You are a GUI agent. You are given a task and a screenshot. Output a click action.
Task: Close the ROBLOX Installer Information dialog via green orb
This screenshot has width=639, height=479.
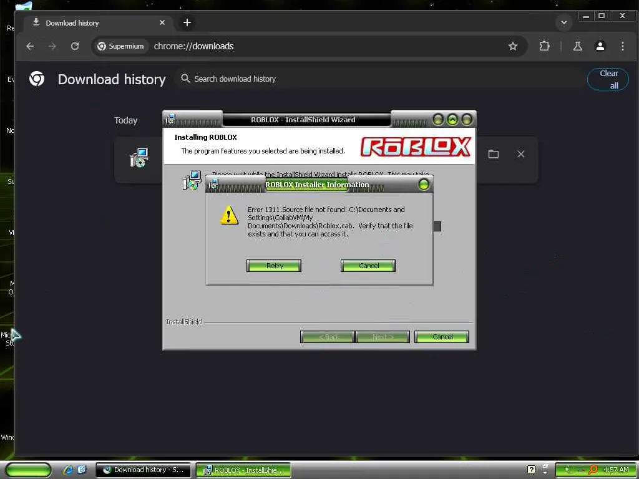[424, 185]
